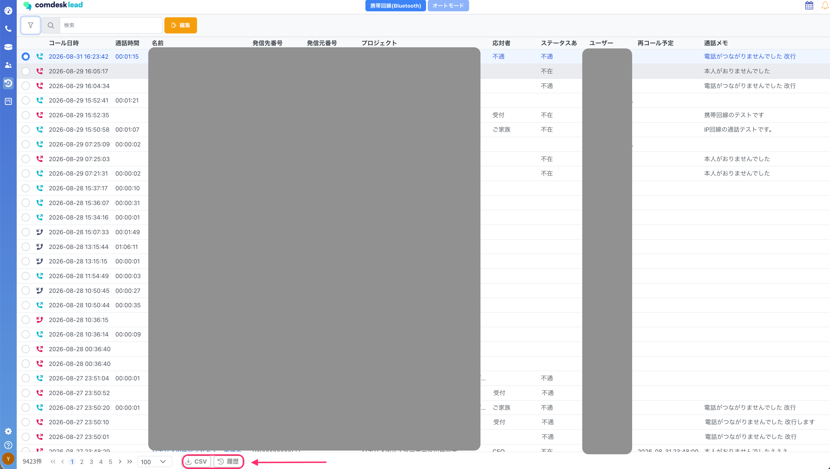Select radio for 2026-08-28 15:37:17 row
Viewport: 830px width, 469px height.
pyautogui.click(x=26, y=188)
